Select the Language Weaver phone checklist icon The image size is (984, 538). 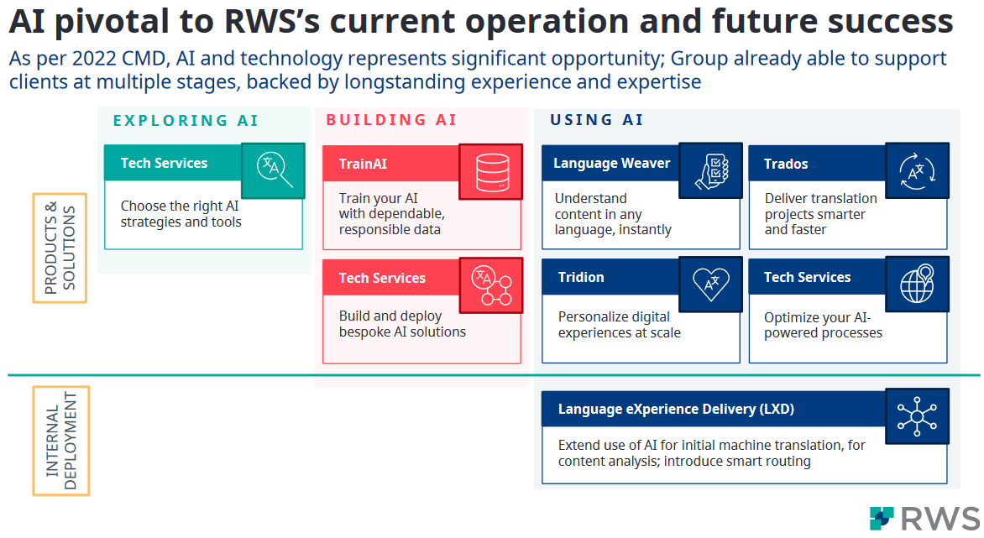(711, 170)
